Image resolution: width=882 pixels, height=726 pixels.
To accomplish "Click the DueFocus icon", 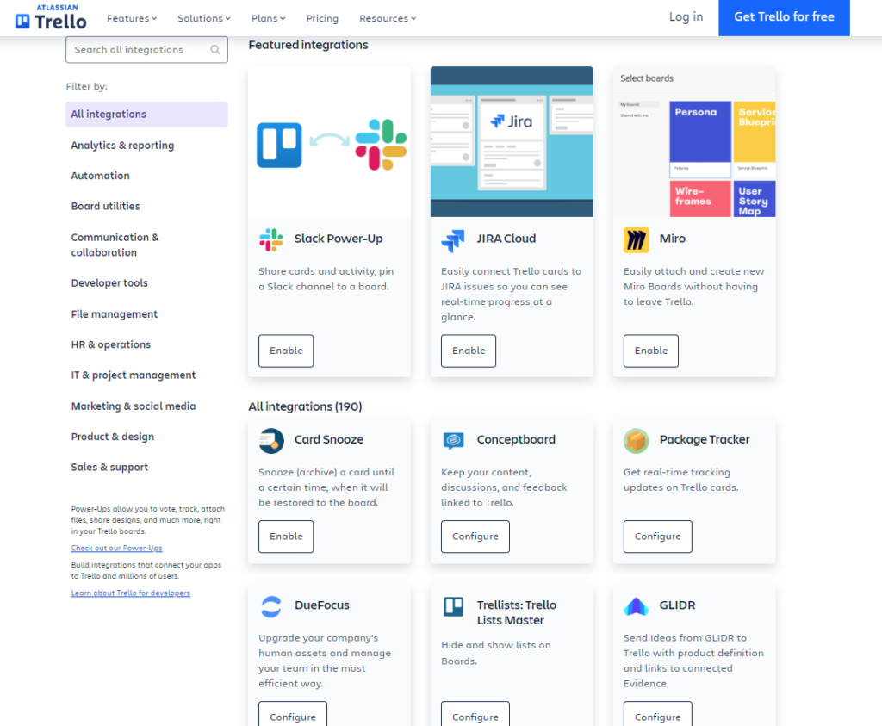I will click(271, 606).
